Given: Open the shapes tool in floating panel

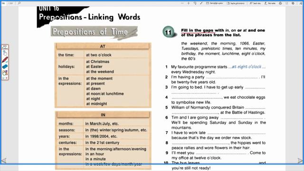Looking at the screenshot, I should click(5, 73).
